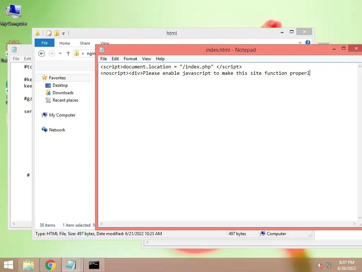The image size is (362, 272).
Task: Click '1 item selected' in Explorer status bar
Action: (76, 225)
